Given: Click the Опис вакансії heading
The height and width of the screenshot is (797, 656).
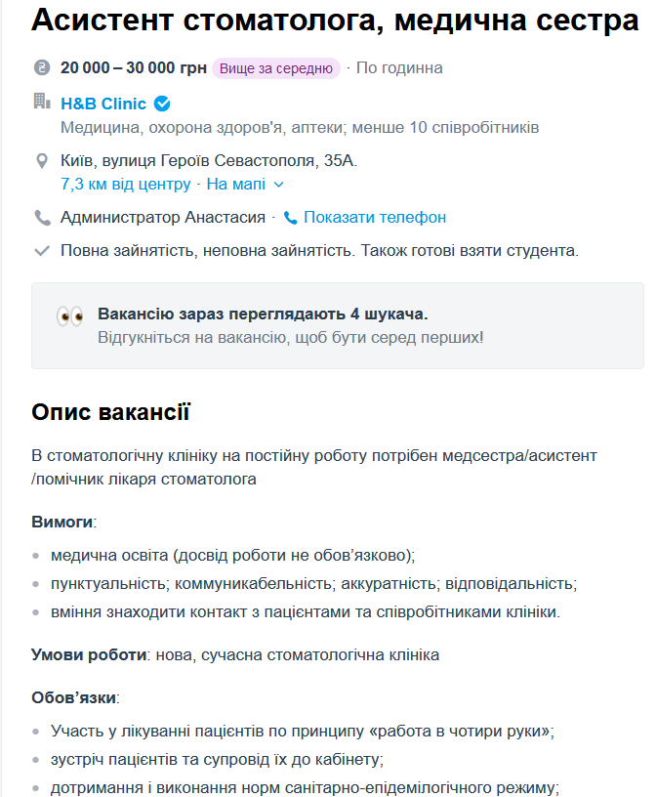Looking at the screenshot, I should click(x=111, y=412).
